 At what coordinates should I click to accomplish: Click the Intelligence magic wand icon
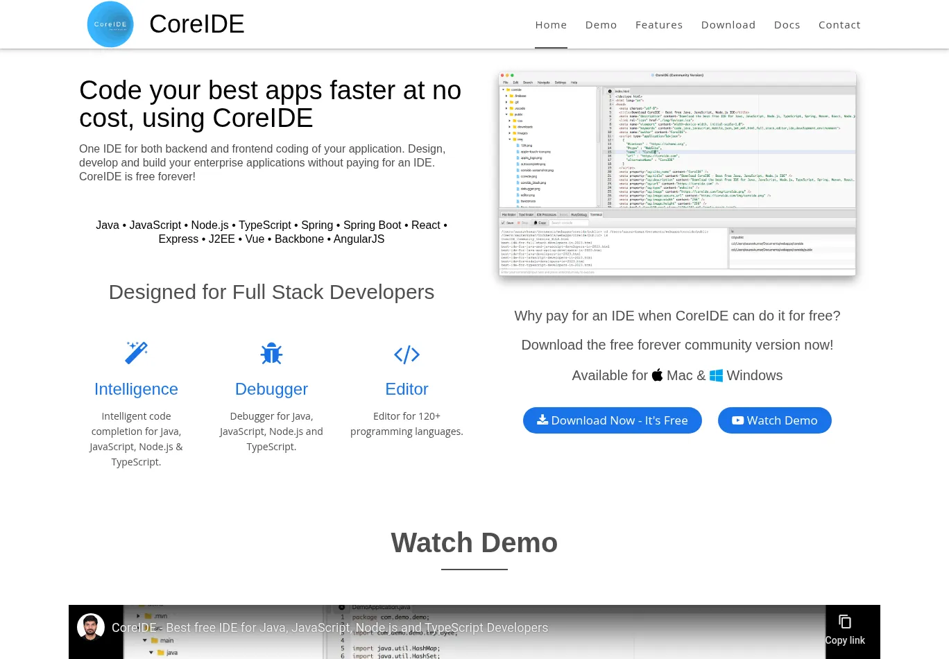pos(136,352)
